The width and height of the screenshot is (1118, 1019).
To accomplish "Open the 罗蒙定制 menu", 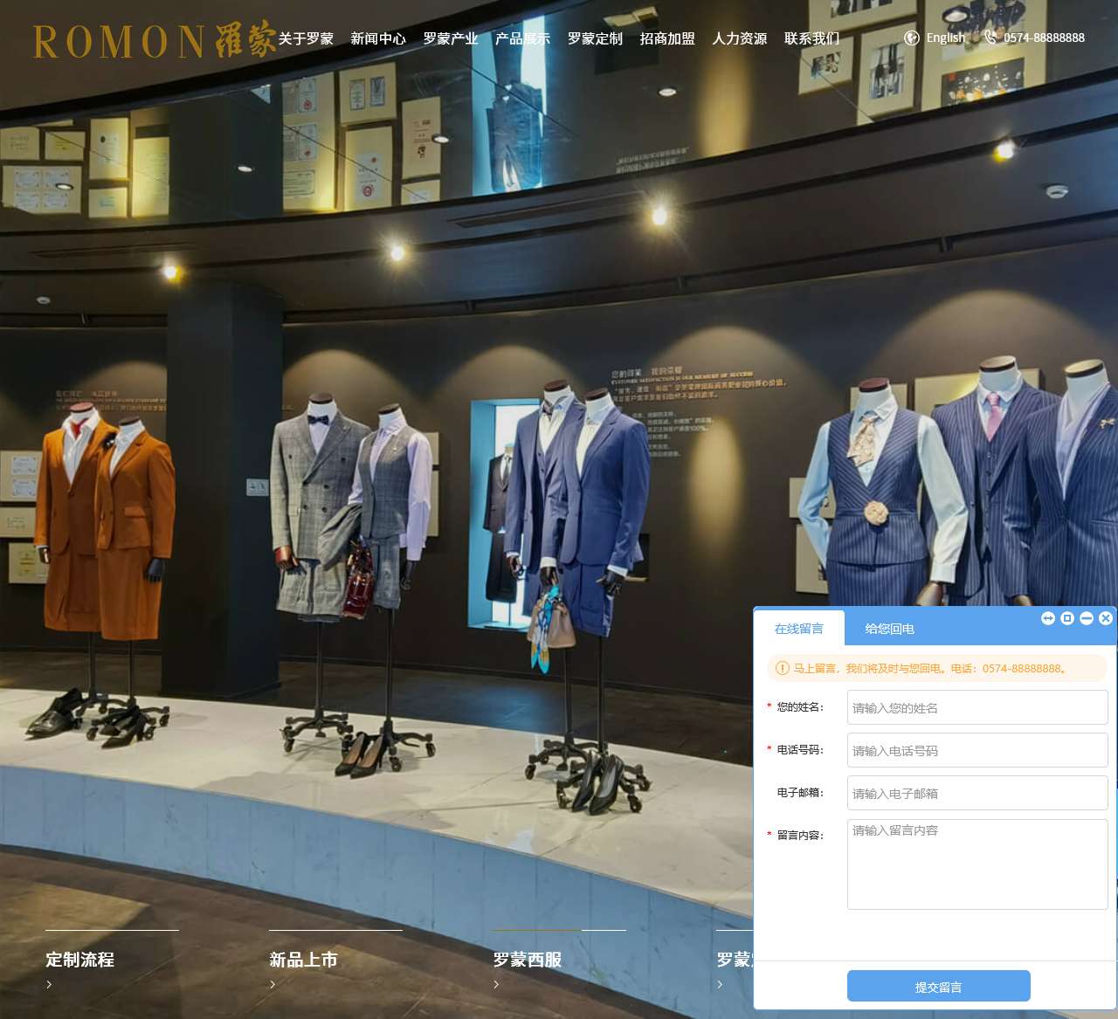I will [596, 38].
